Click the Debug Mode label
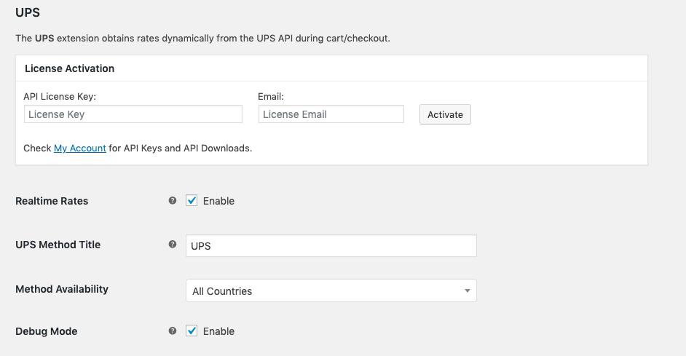 point(47,331)
